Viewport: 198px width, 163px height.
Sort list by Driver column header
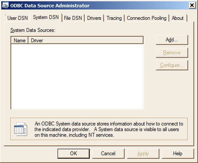(85, 41)
